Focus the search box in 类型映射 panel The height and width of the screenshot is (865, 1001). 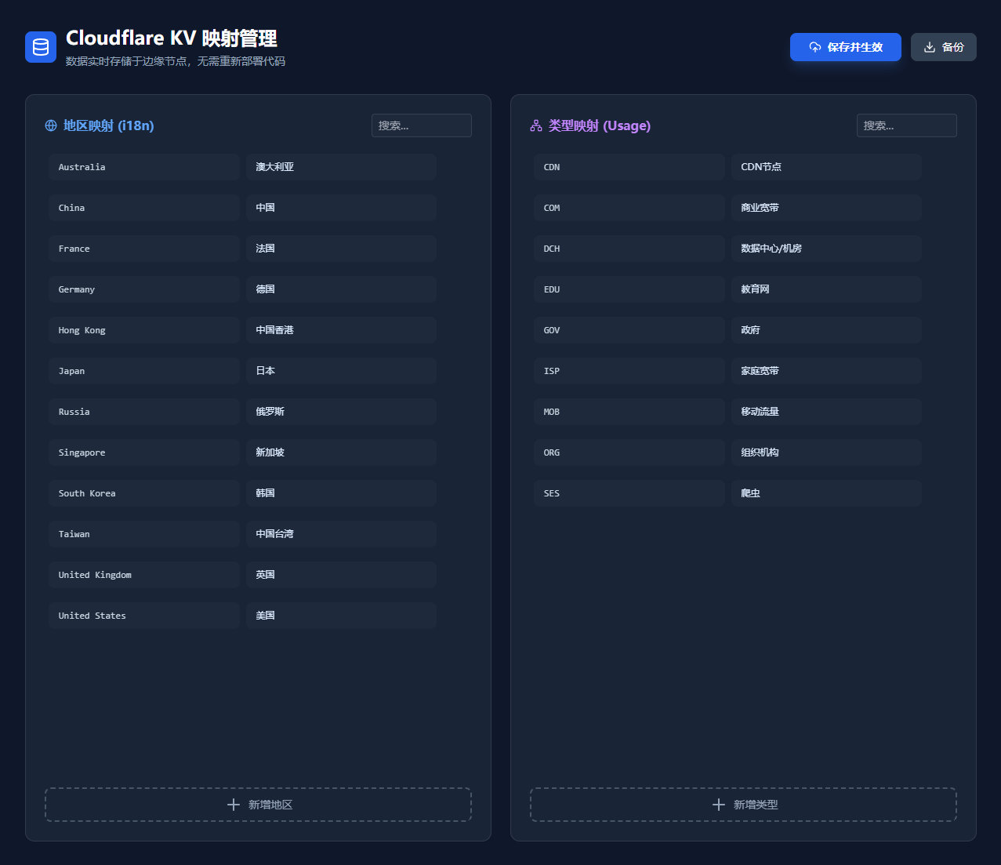pyautogui.click(x=907, y=125)
